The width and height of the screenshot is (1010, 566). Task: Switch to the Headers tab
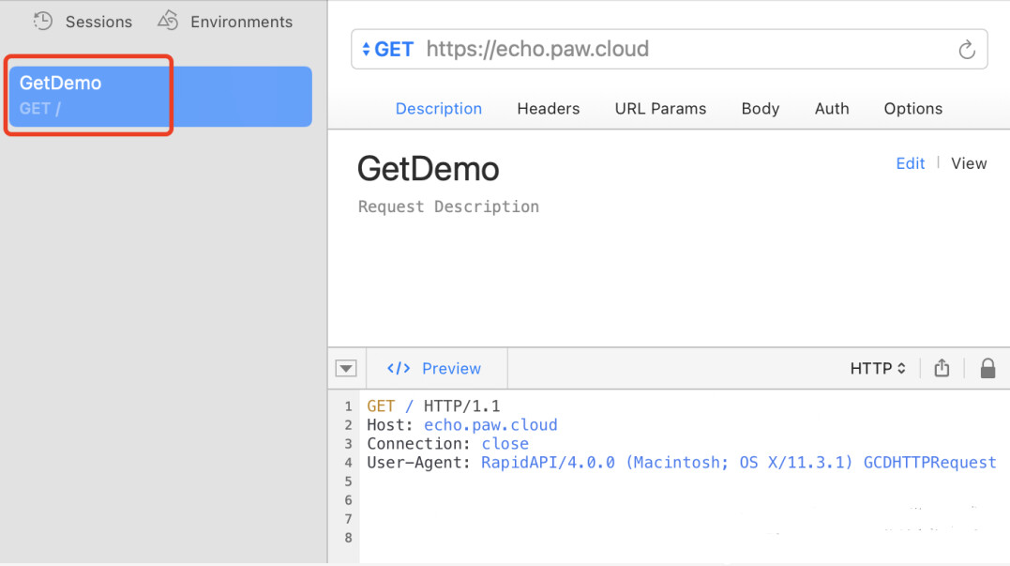click(x=549, y=109)
